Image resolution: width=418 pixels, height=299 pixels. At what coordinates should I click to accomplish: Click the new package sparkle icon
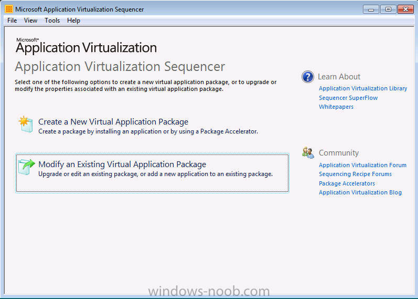click(26, 124)
